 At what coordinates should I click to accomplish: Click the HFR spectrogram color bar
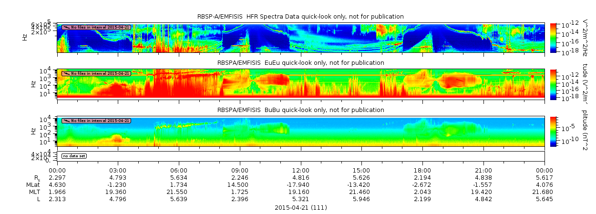pyautogui.click(x=554, y=37)
